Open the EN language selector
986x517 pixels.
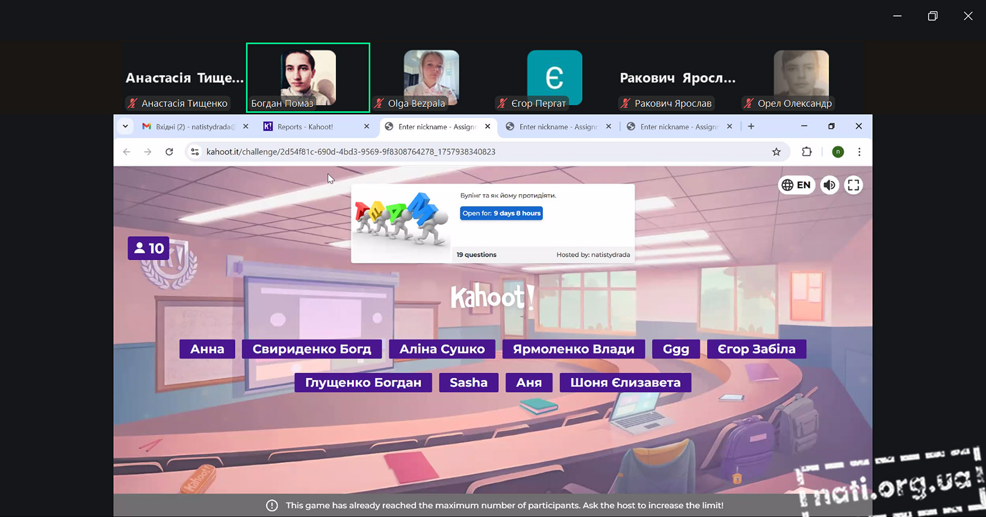[796, 185]
